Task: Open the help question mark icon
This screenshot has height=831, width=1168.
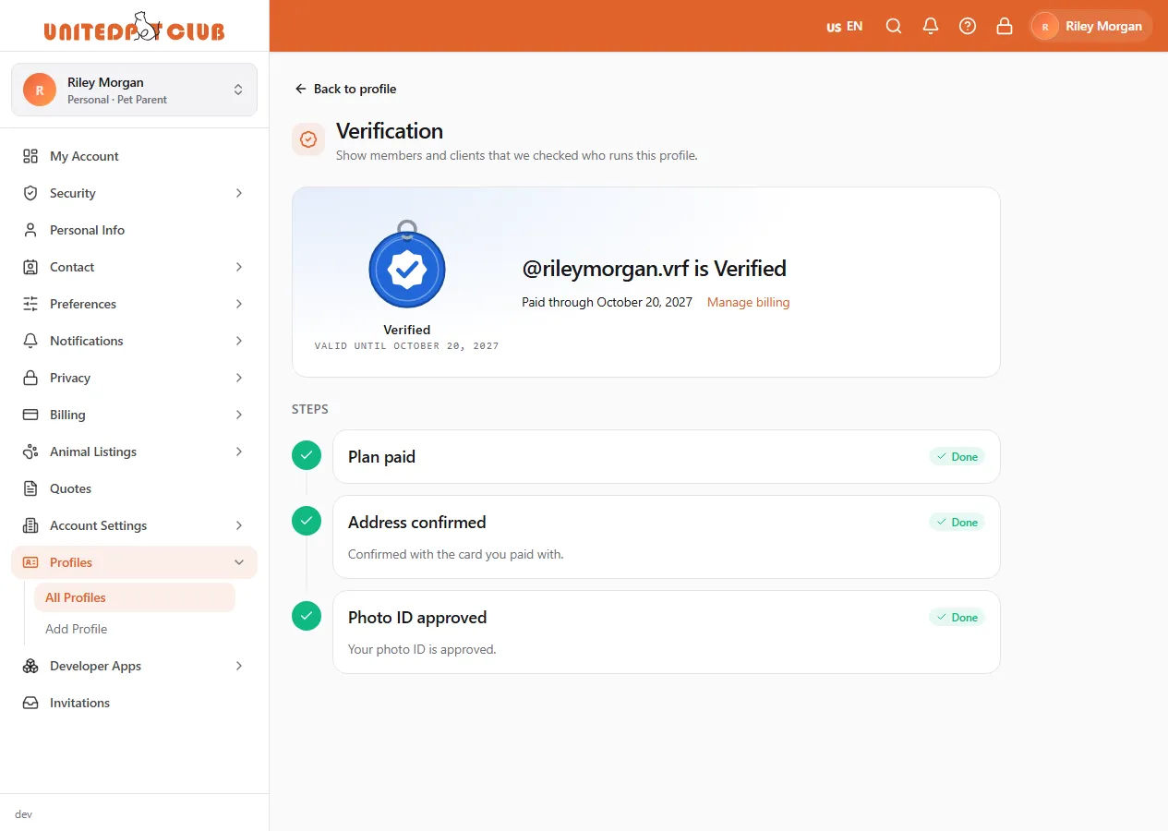Action: pos(968,26)
